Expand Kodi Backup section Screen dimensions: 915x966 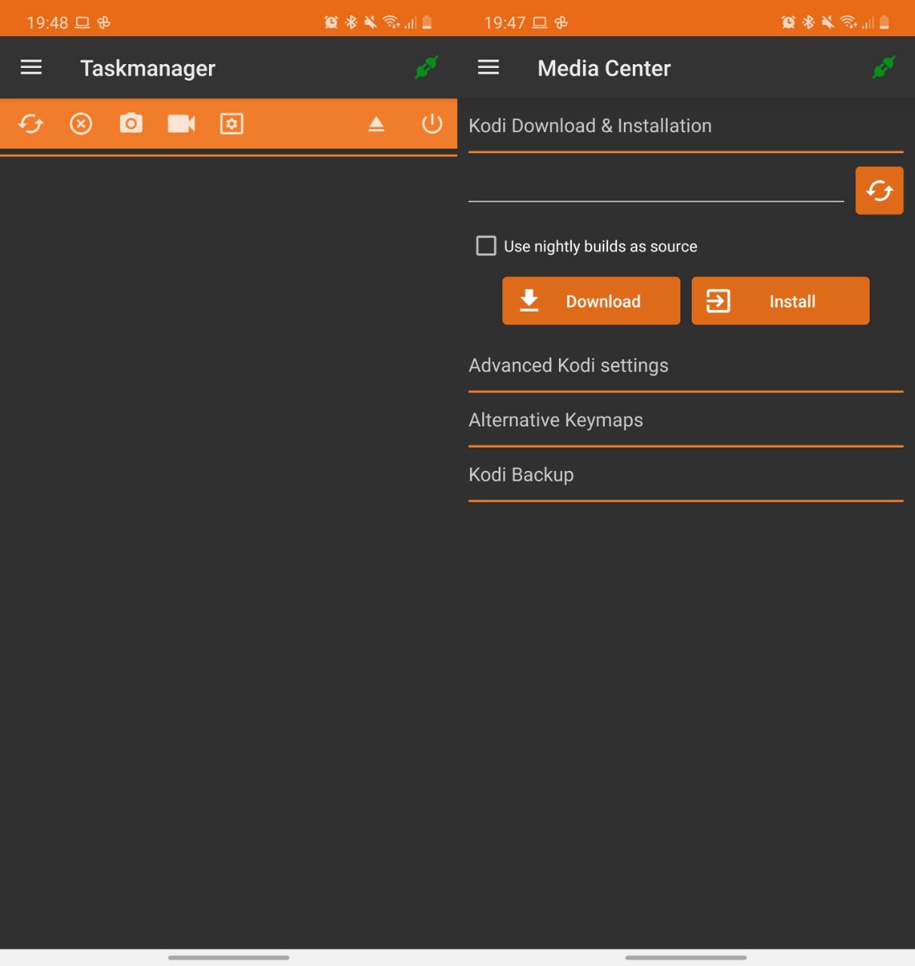686,475
